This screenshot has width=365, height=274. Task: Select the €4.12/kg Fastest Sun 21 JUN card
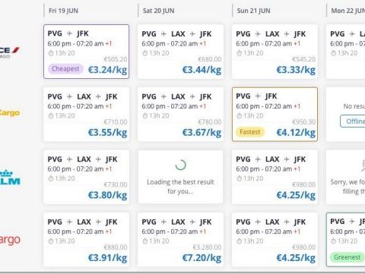pos(275,115)
